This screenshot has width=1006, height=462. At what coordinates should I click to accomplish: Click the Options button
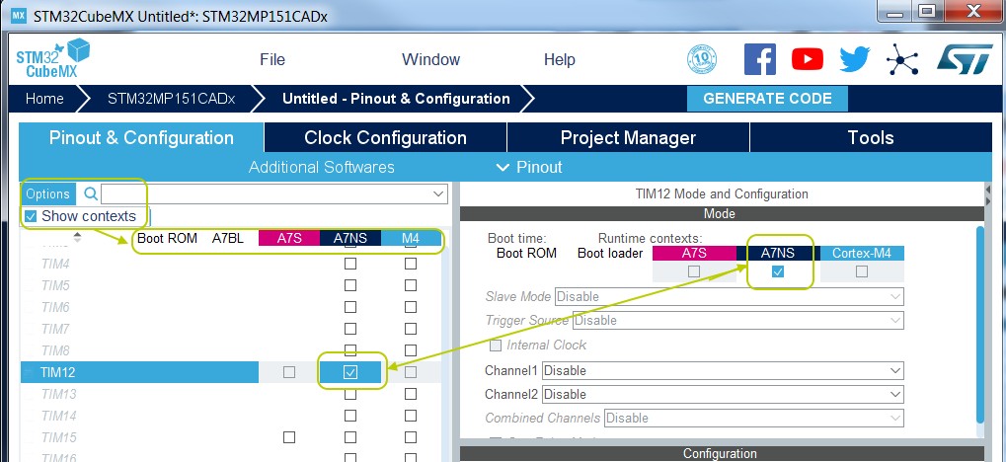[47, 193]
